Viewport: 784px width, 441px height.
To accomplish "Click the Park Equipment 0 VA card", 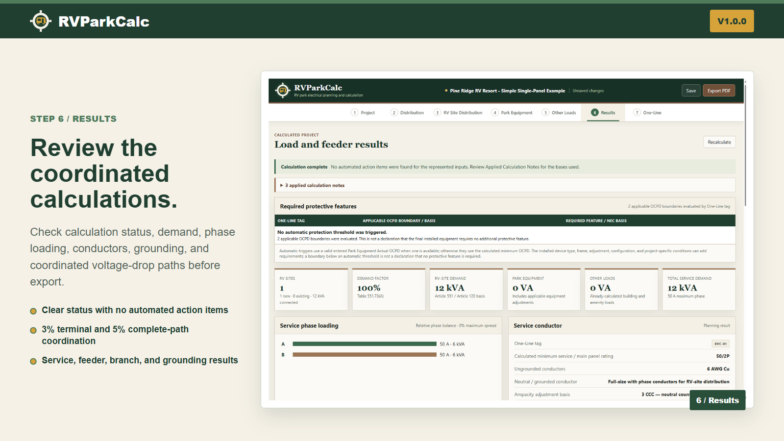I will [544, 289].
